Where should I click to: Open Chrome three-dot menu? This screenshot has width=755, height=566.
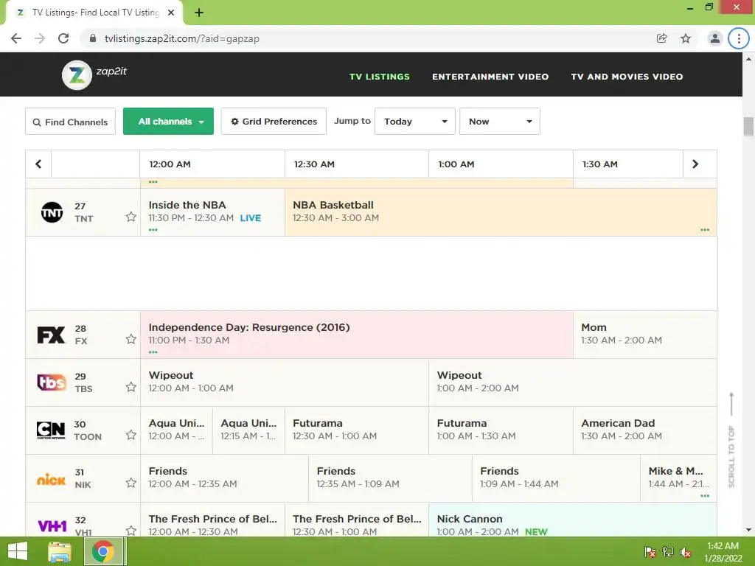[x=739, y=38]
